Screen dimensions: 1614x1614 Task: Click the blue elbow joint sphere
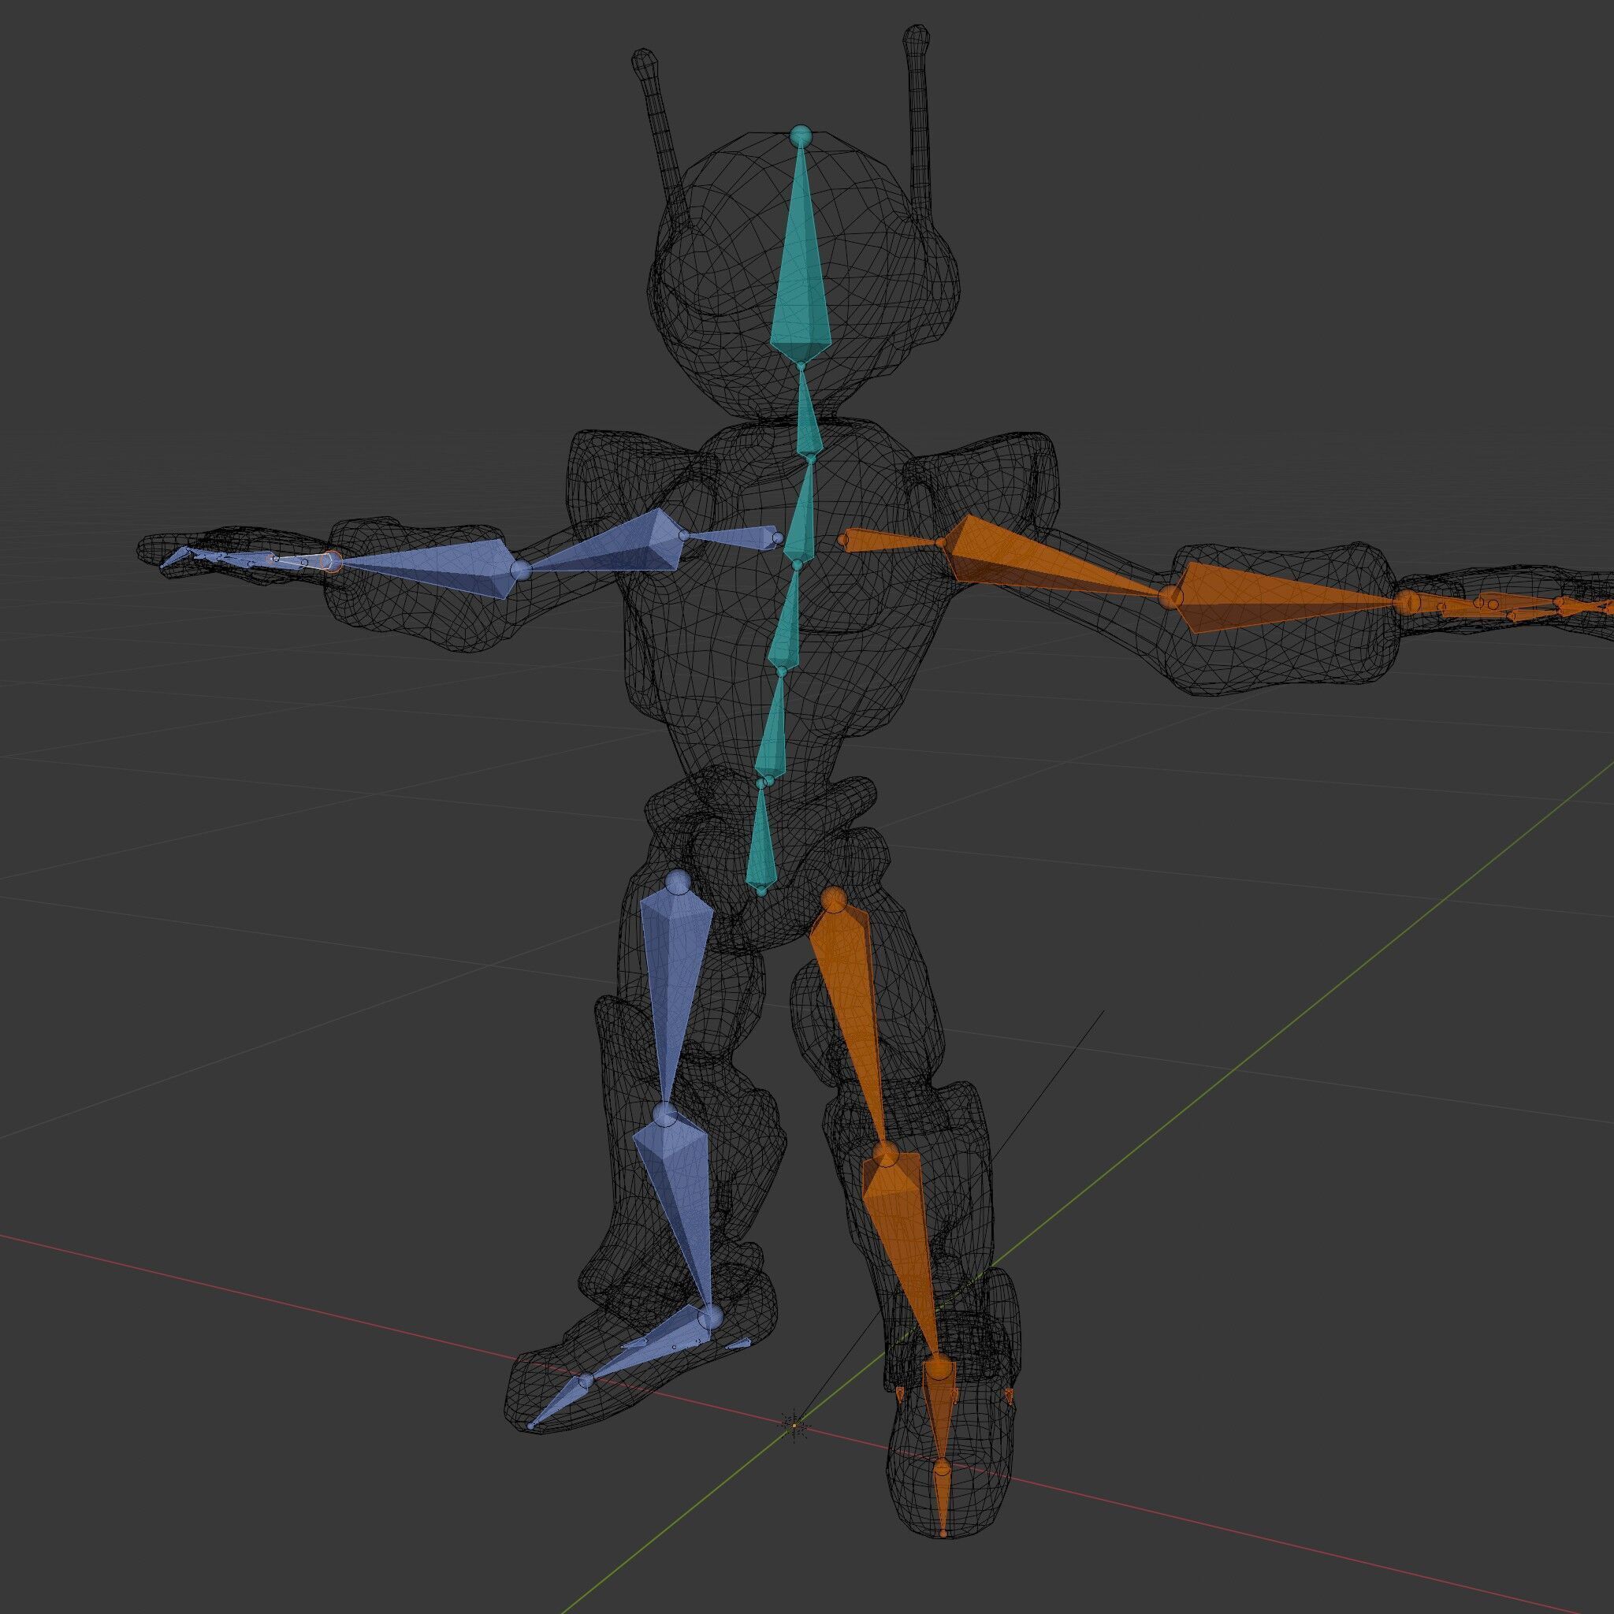[520, 571]
